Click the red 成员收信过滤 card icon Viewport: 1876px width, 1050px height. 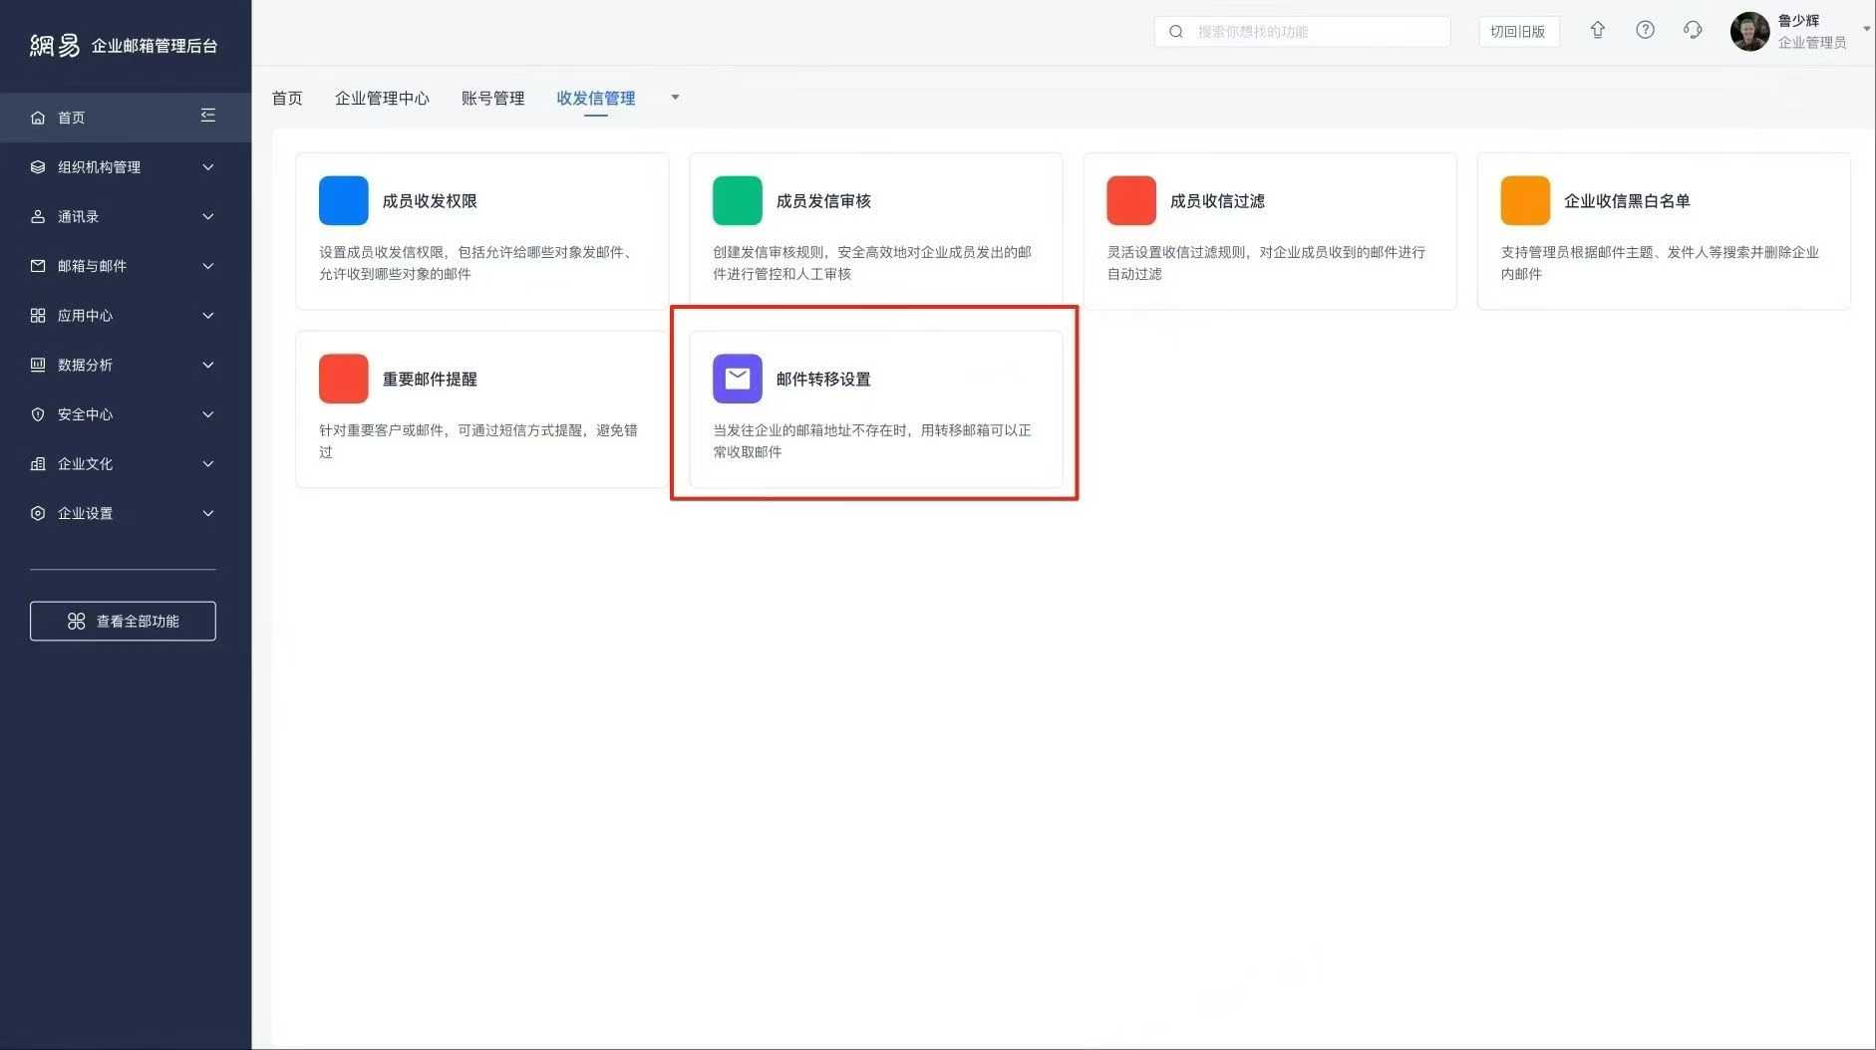[x=1131, y=200]
